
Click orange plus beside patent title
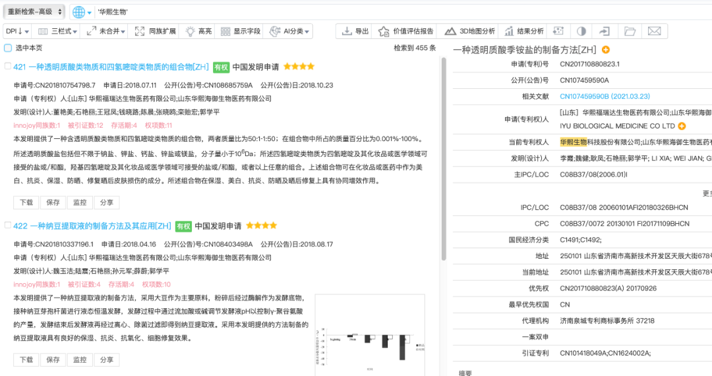point(606,50)
